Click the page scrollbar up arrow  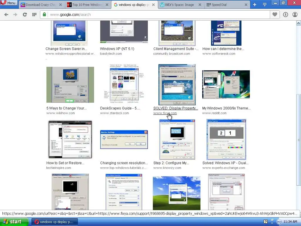click(299, 23)
